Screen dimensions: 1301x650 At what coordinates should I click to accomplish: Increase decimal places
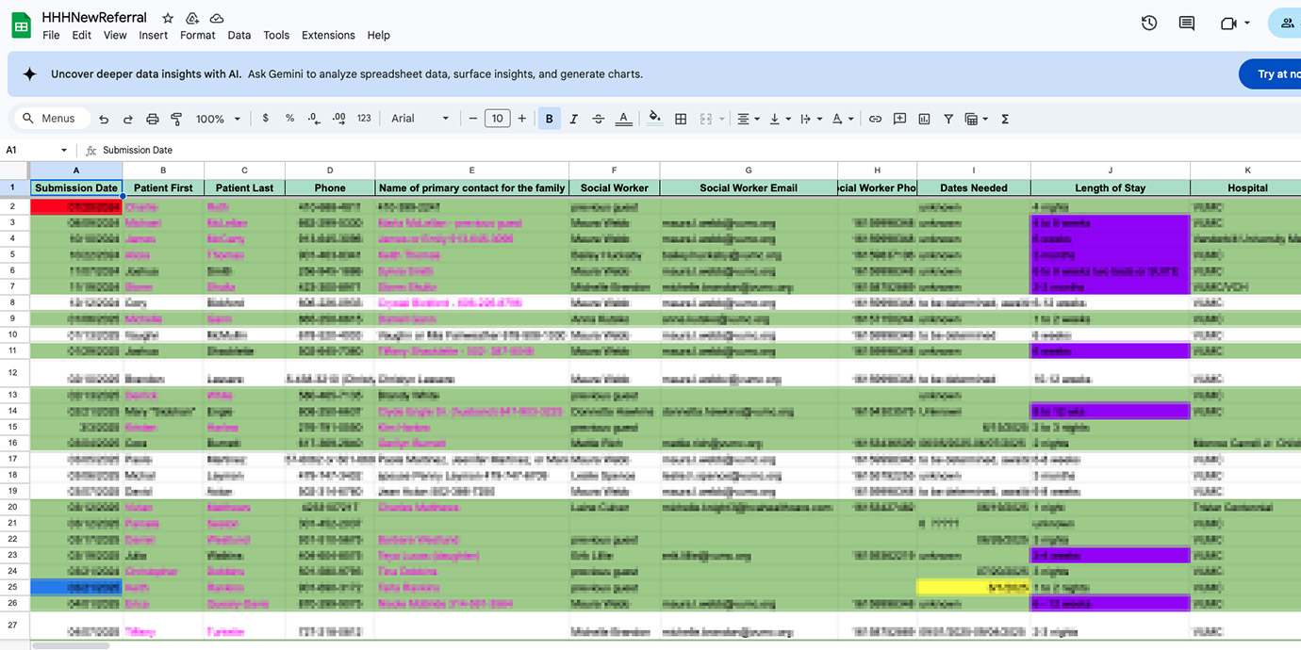point(339,119)
